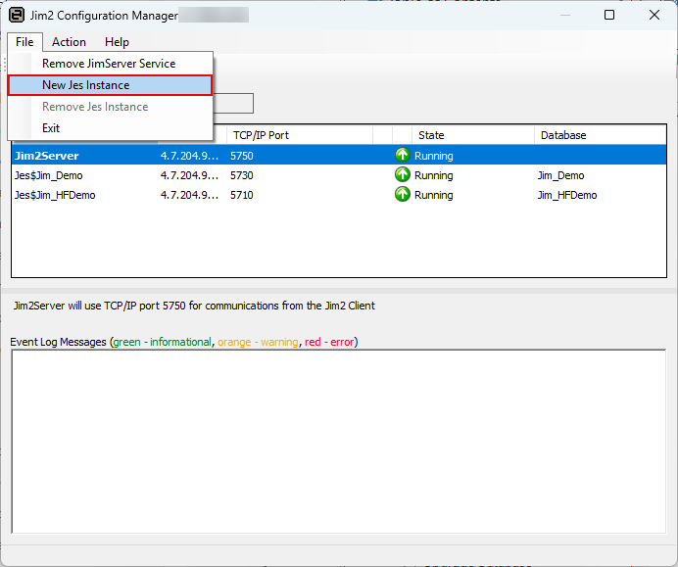Click the green running icon for Jes$Jim_Demo
This screenshot has width=678, height=567.
[x=402, y=174]
